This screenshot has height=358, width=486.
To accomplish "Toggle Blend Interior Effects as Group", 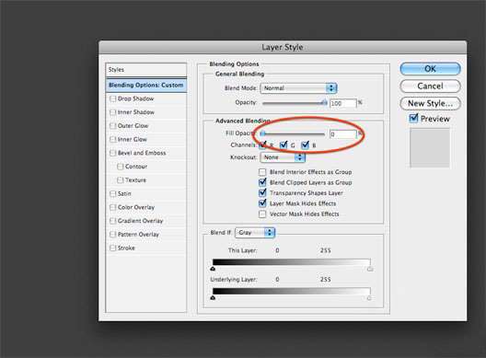I will coord(262,172).
